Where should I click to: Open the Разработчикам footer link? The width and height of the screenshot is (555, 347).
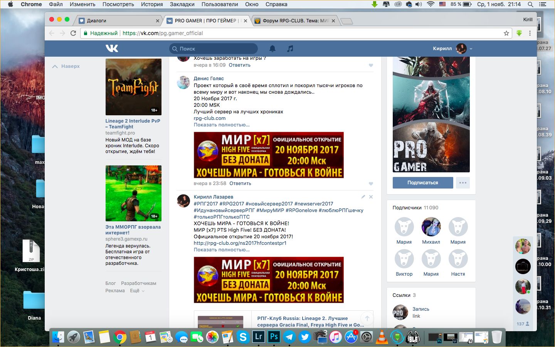(x=139, y=283)
